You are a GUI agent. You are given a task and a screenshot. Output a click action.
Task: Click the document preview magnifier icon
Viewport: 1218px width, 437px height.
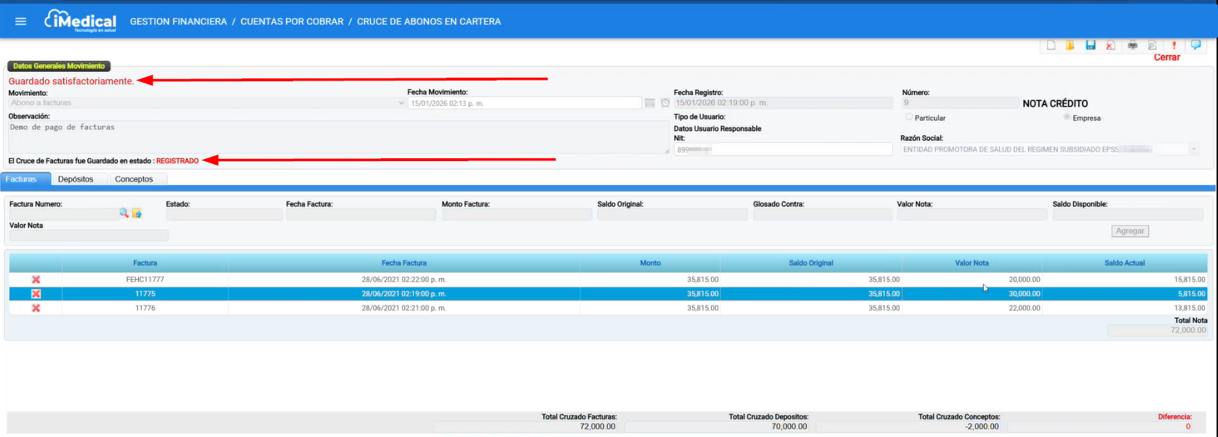[x=1152, y=45]
